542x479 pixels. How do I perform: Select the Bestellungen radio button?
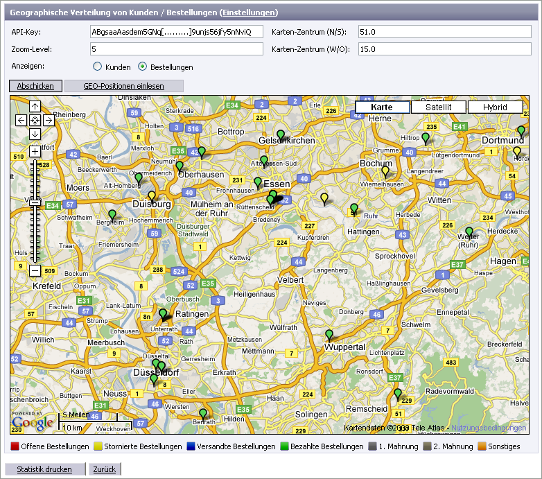(142, 67)
